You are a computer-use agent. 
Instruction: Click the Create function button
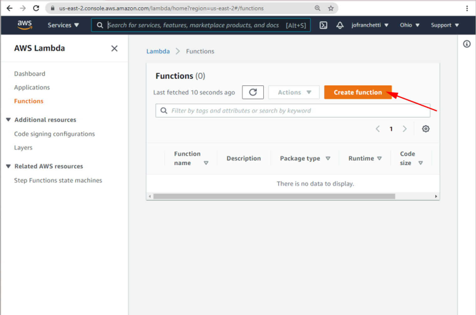coord(358,92)
